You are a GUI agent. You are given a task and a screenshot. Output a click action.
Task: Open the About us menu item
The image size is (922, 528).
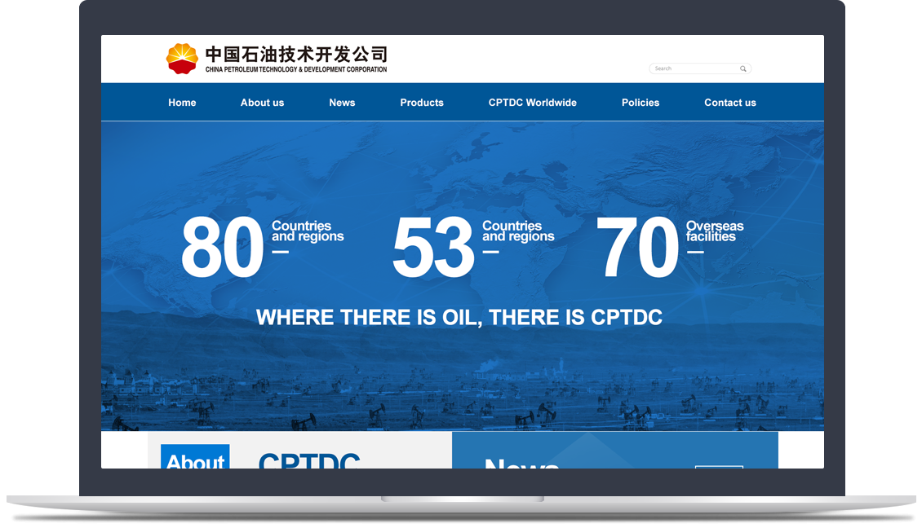(262, 102)
